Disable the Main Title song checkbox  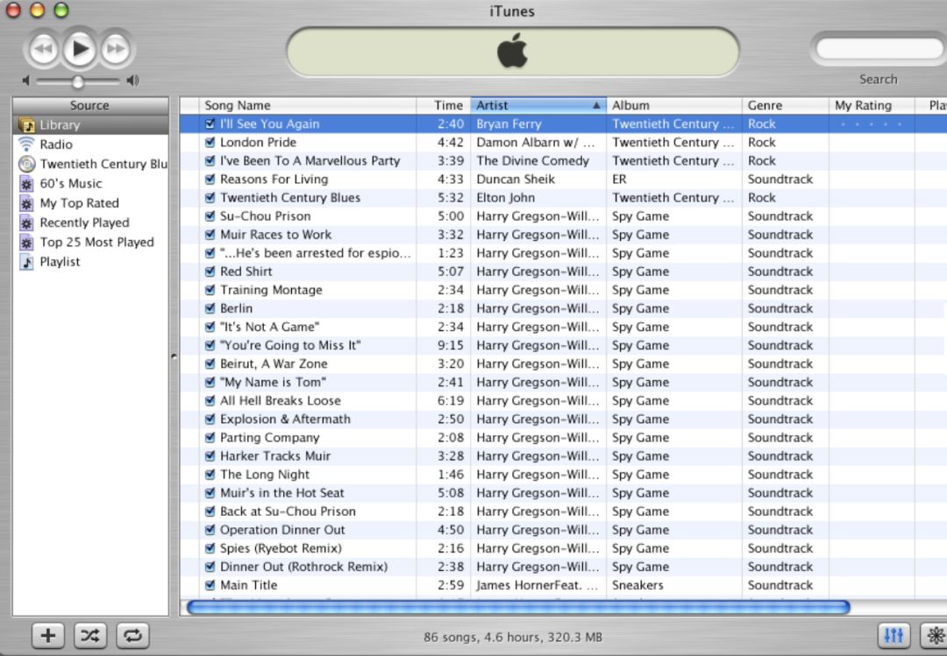click(x=210, y=585)
